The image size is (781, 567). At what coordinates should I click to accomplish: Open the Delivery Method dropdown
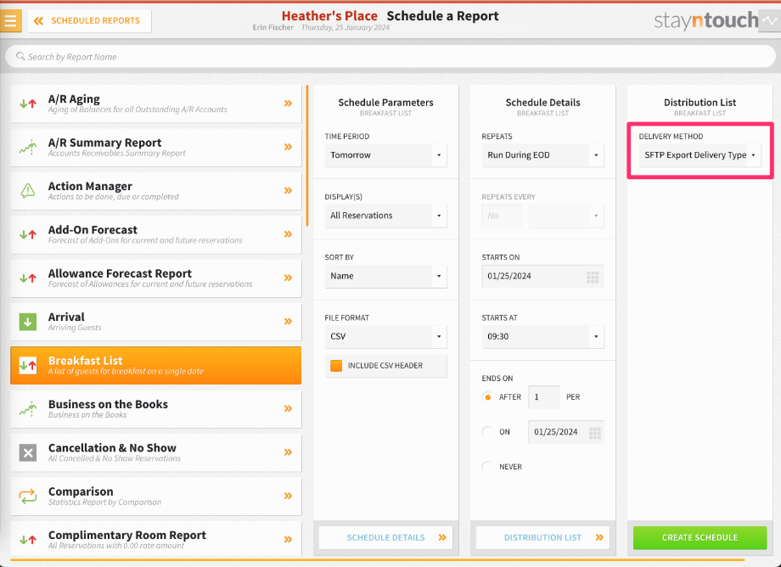click(700, 155)
